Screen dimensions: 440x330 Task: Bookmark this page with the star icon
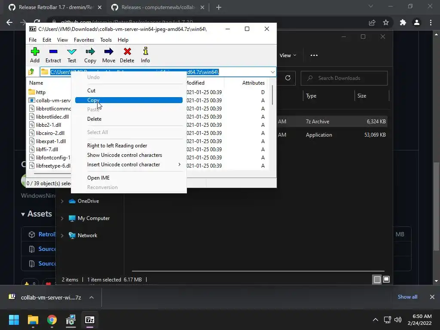386,22
